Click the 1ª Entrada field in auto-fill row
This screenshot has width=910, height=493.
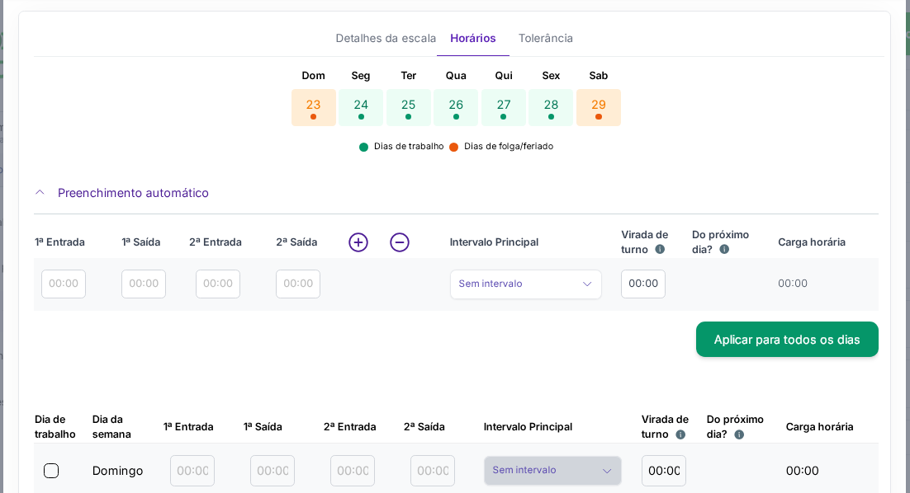(x=64, y=284)
